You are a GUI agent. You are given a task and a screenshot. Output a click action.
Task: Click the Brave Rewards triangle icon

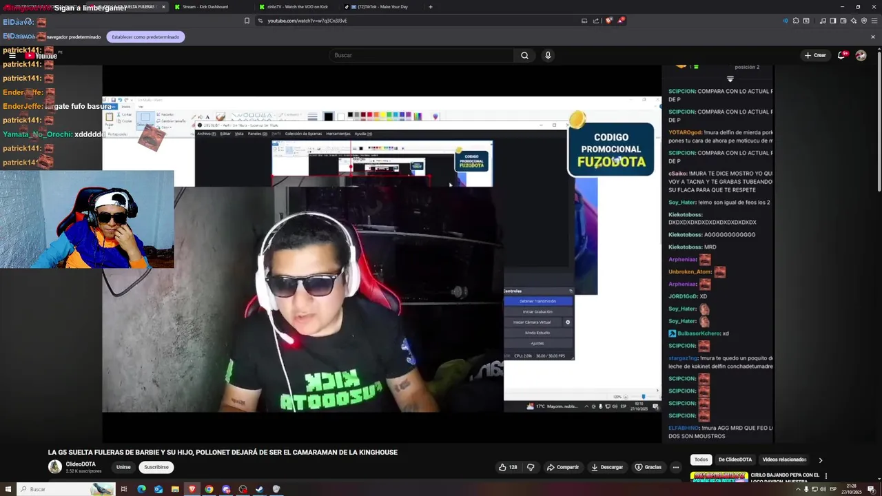[x=621, y=21]
